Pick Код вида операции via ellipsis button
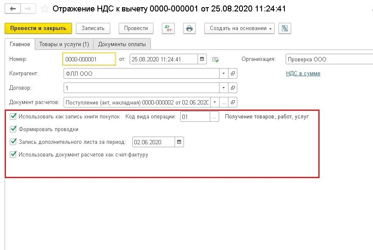373x250 pixels. coord(214,117)
